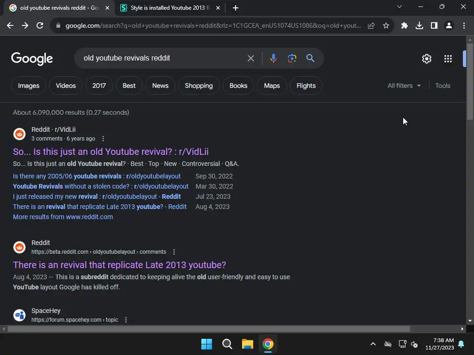Open the Tools options

coord(443,86)
